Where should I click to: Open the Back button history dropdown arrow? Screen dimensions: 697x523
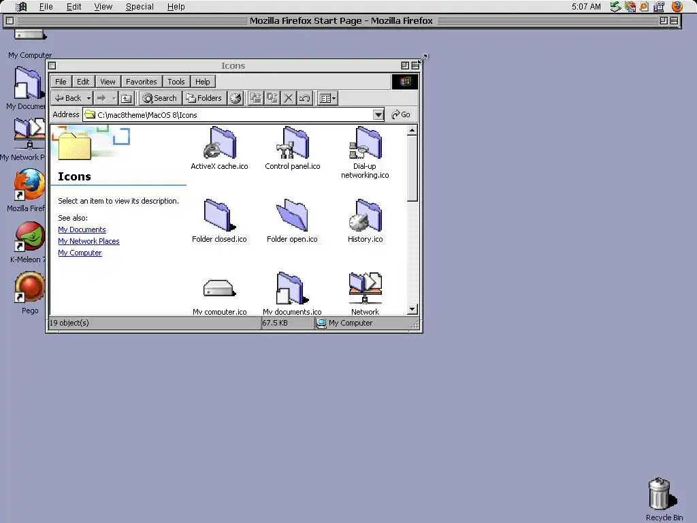tap(88, 98)
